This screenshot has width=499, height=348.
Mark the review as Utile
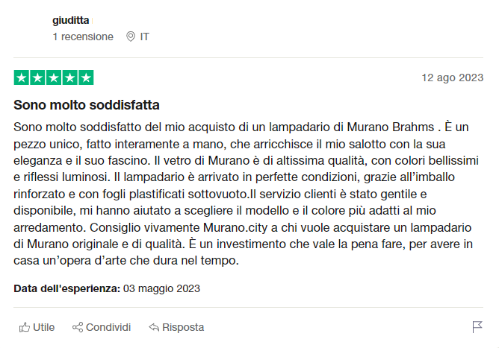43,327
